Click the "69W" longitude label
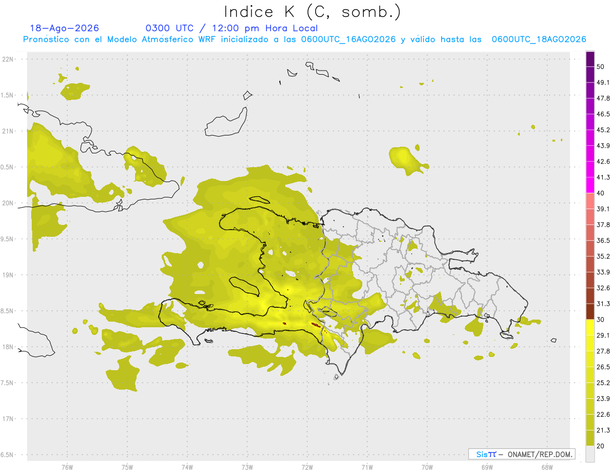Image resolution: width=614 pixels, height=474 pixels. [x=487, y=467]
